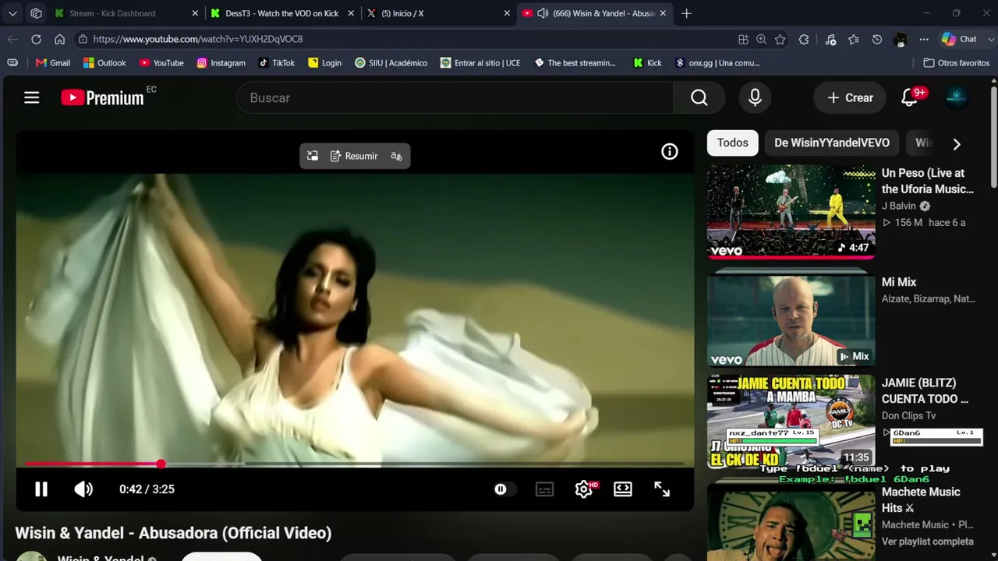Click the Resumir button above the video
The image size is (998, 561).
pyautogui.click(x=354, y=156)
